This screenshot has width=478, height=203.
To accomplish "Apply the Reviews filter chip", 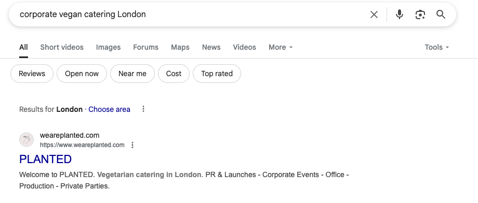I will pos(32,74).
